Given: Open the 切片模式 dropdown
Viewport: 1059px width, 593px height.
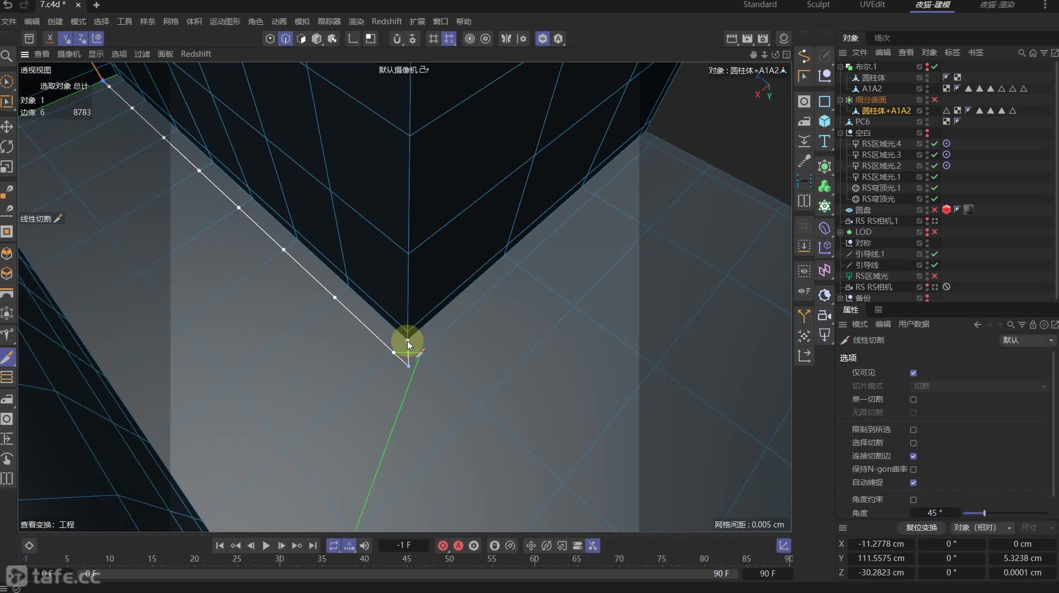Looking at the screenshot, I should [979, 386].
